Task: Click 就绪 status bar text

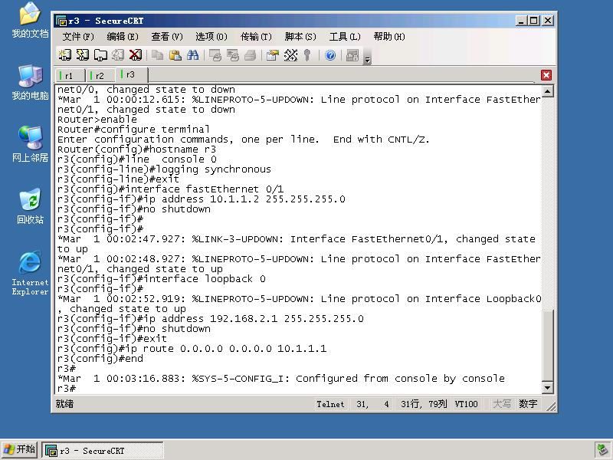Action: pyautogui.click(x=64, y=404)
